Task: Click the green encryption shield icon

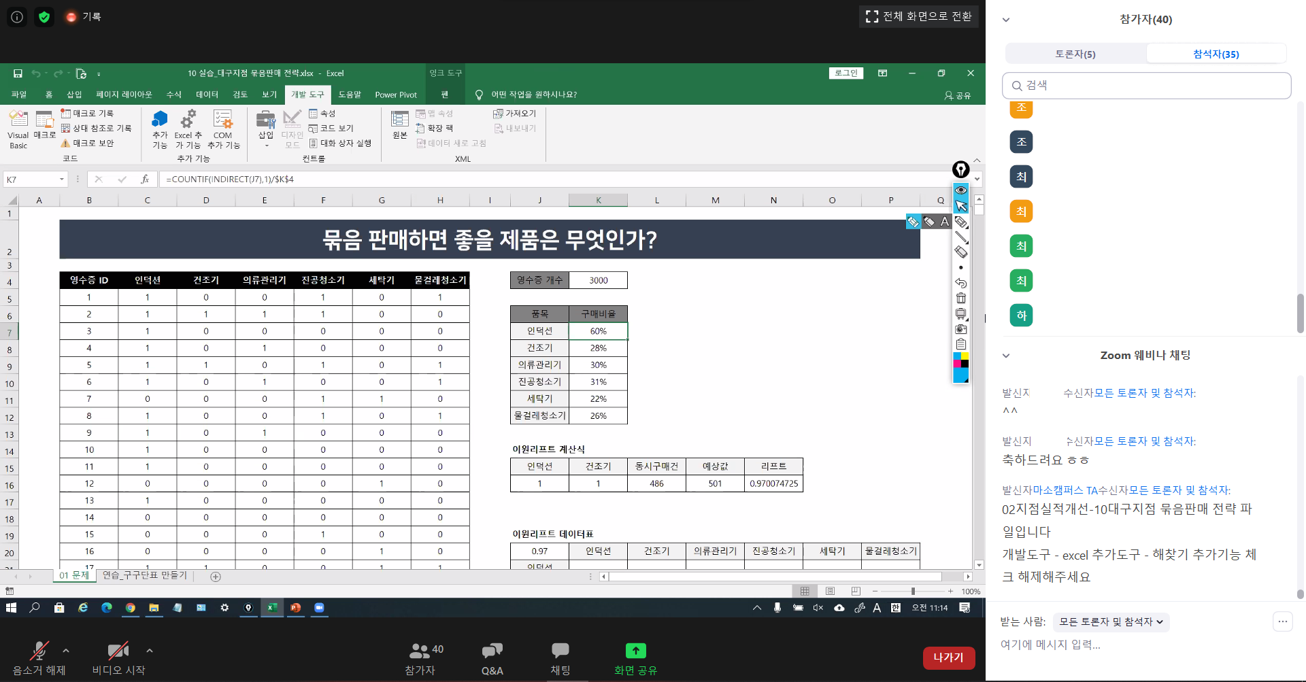Action: (x=44, y=17)
